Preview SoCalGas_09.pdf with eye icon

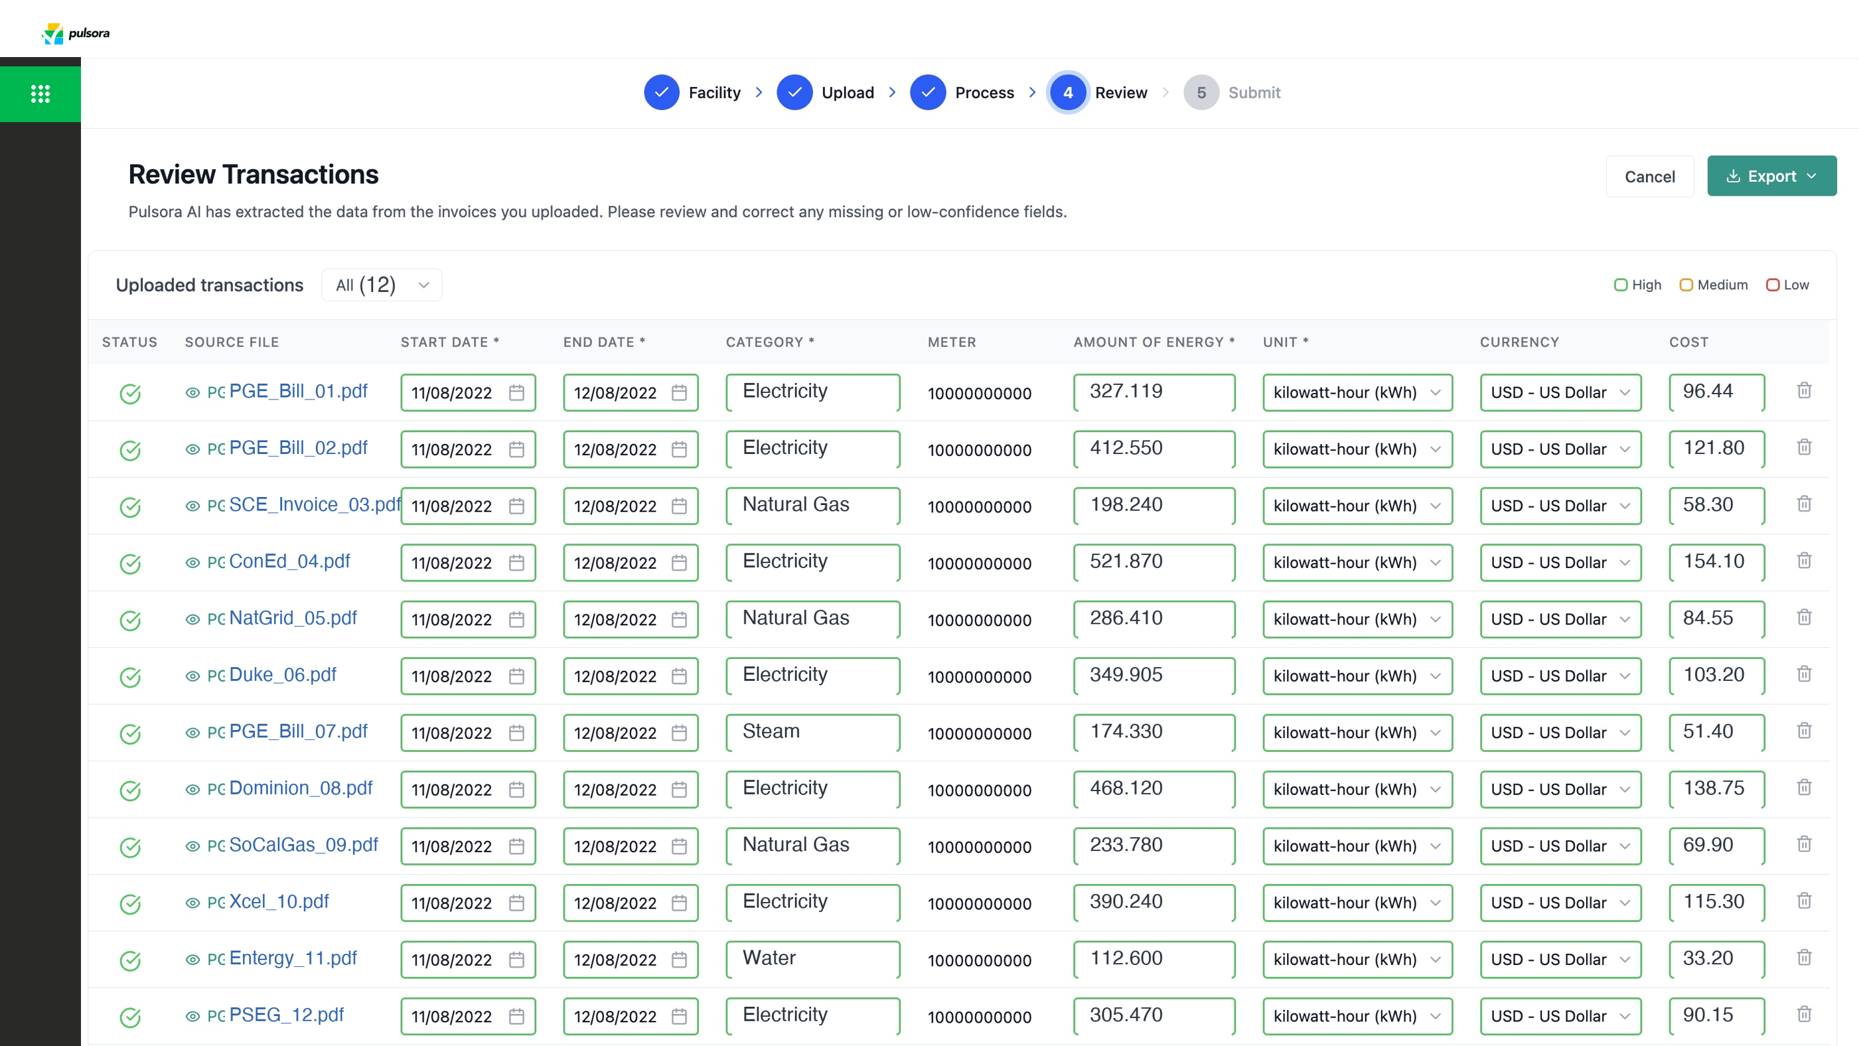(x=192, y=846)
